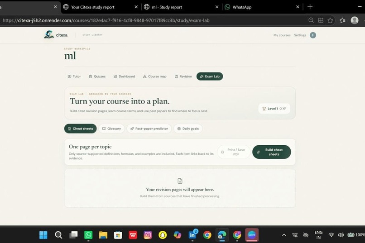Click the document icon in empty revision area

pos(180,181)
